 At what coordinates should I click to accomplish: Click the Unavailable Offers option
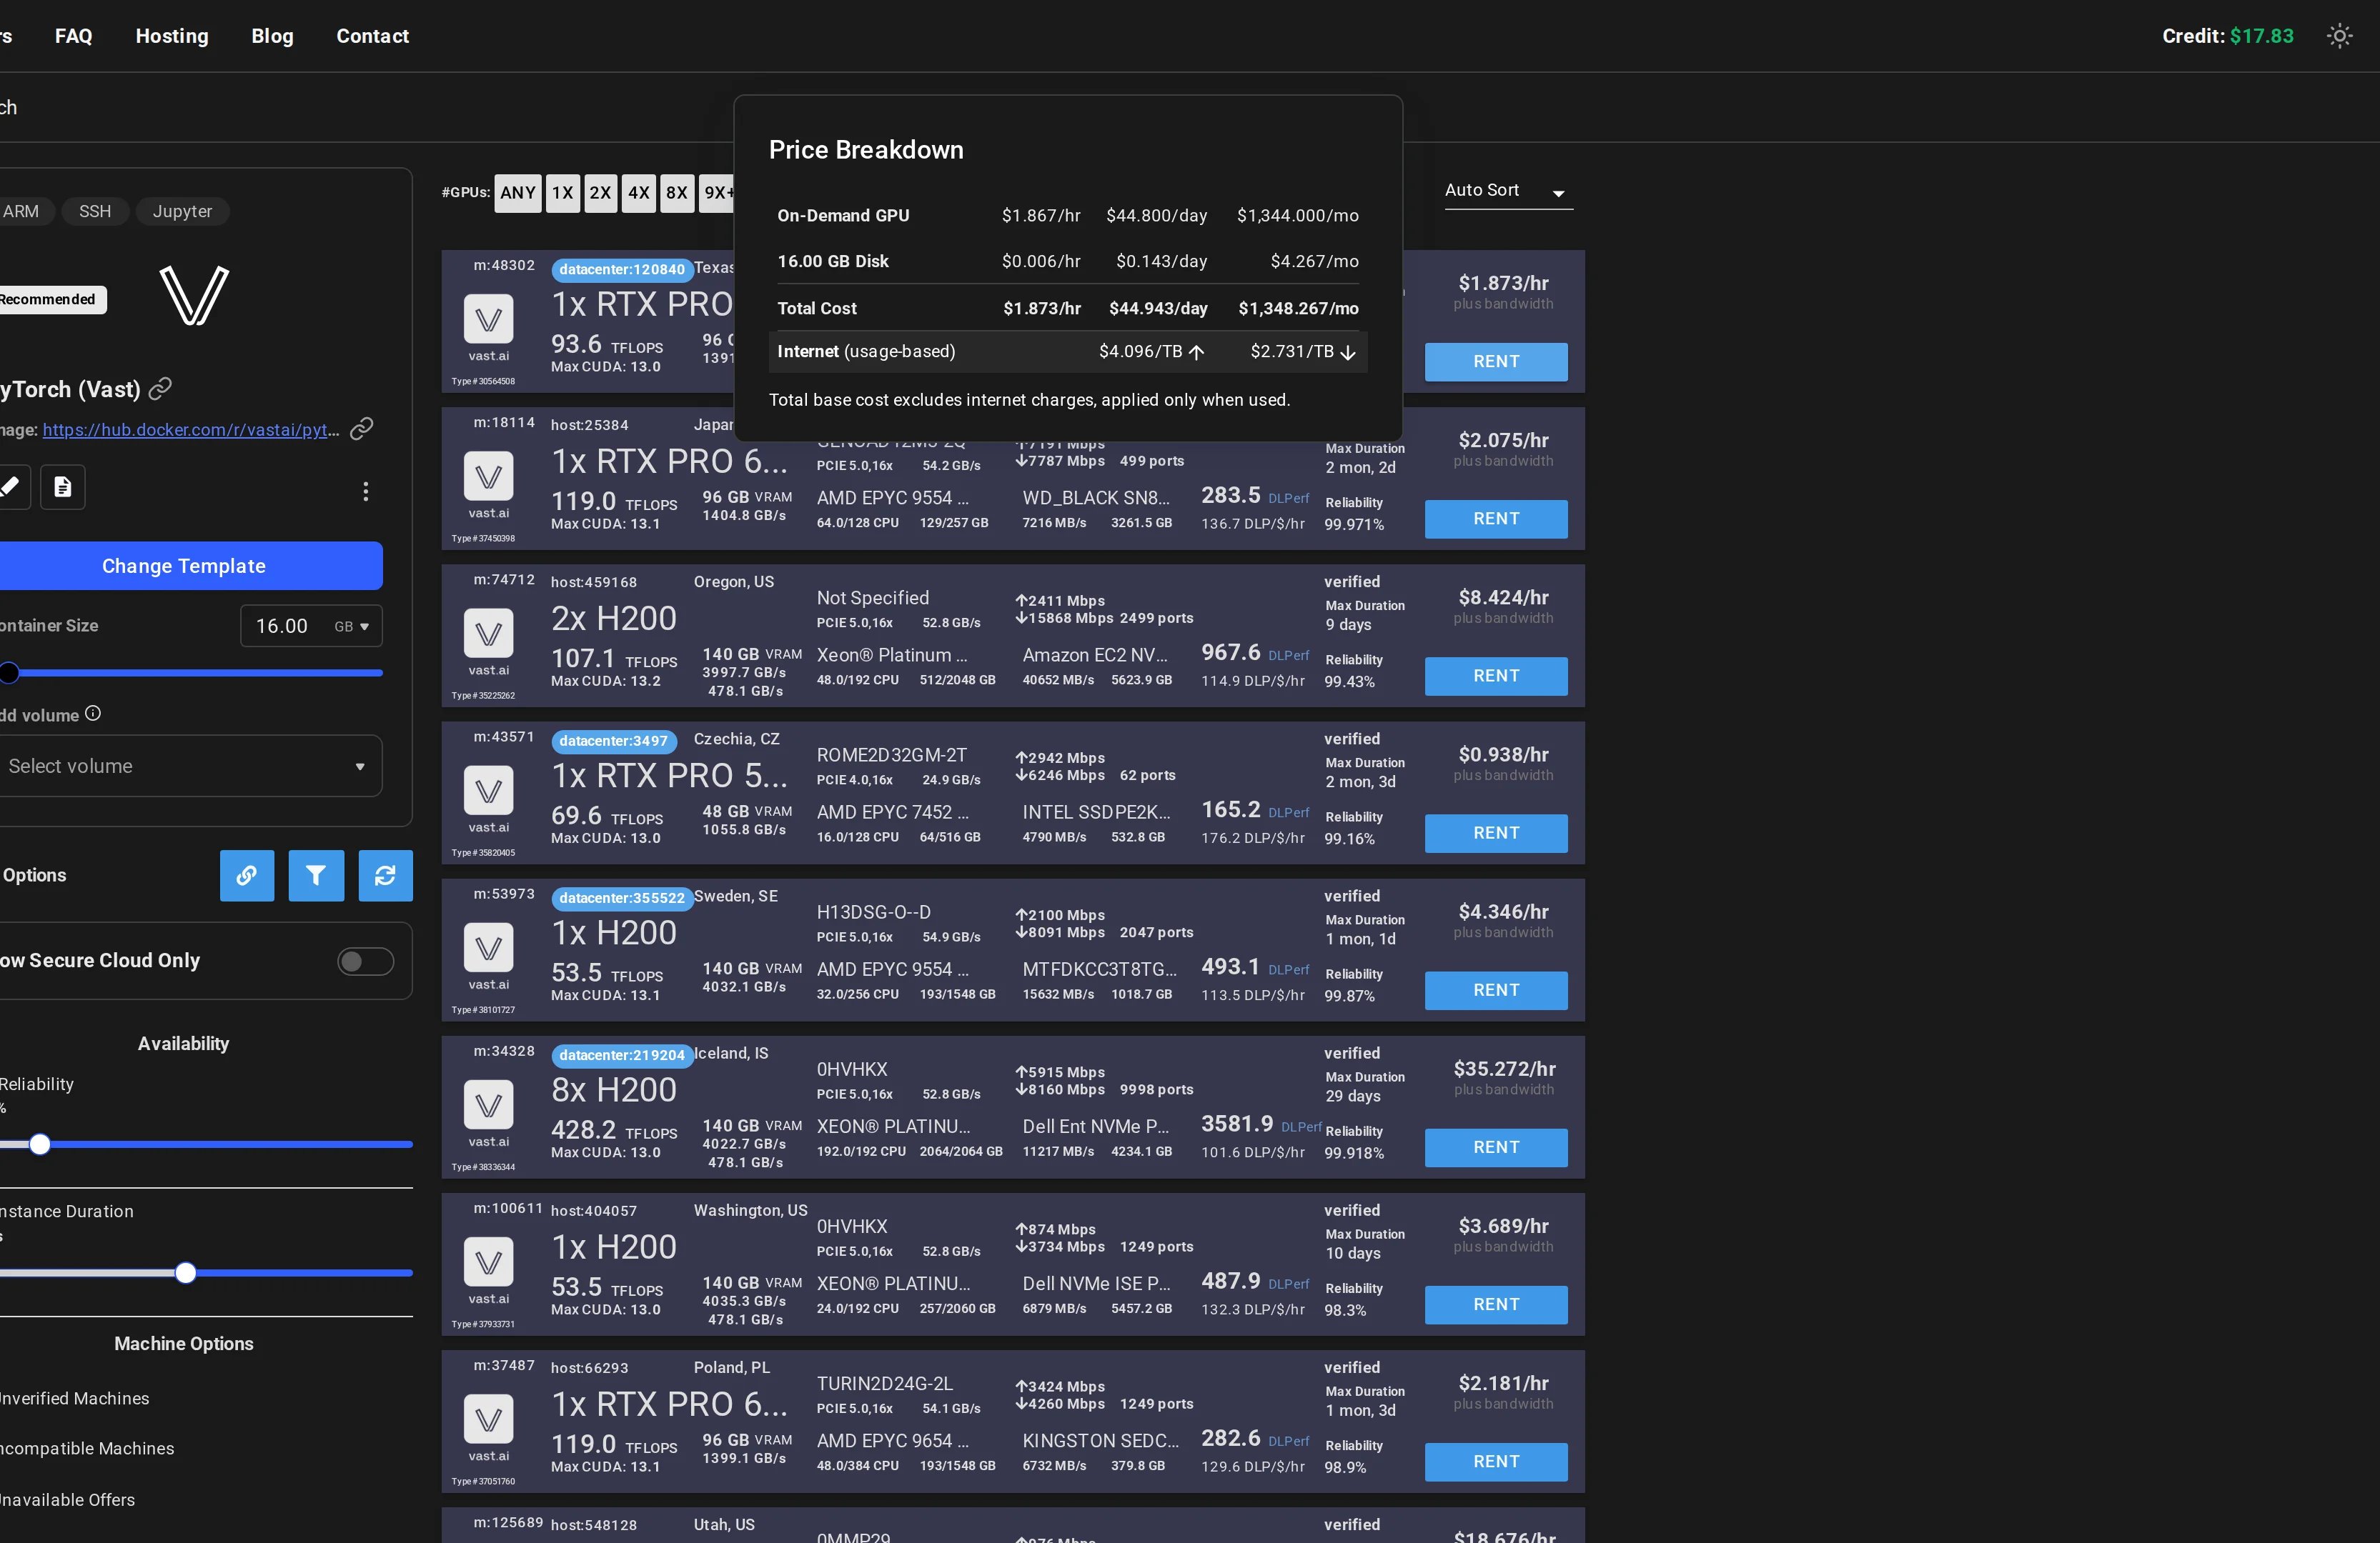point(67,1499)
